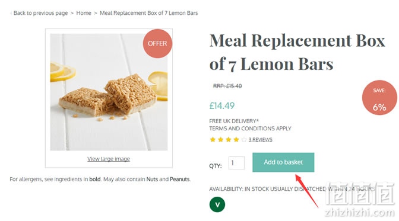Open the 3 REVIEWS link
This screenshot has height=221, width=399.
coord(261,139)
